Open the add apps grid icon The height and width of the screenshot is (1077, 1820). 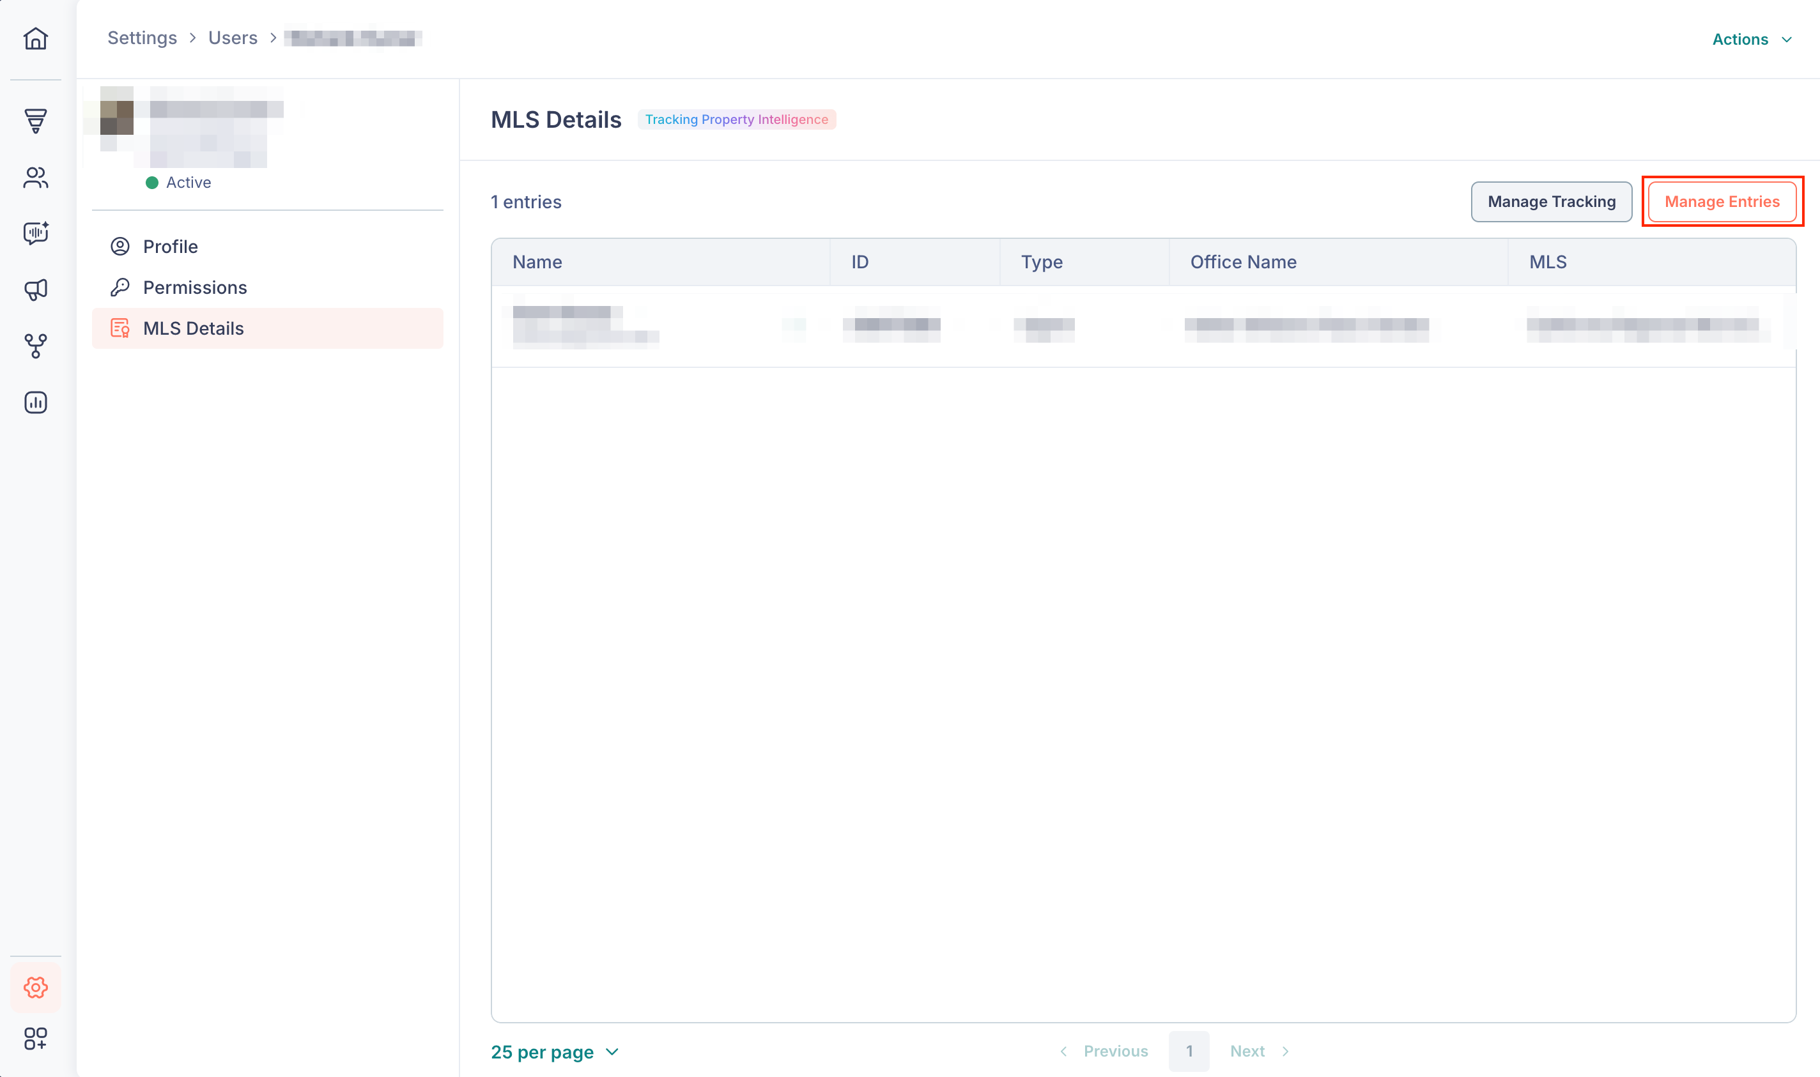pyautogui.click(x=36, y=1039)
